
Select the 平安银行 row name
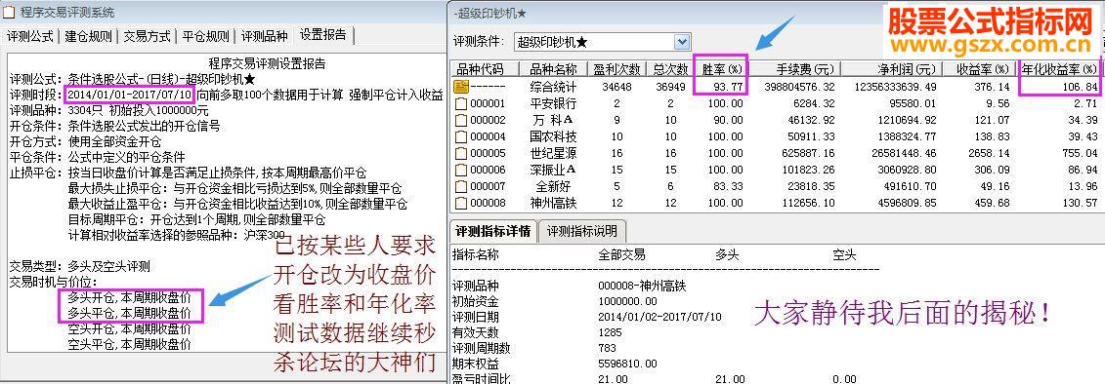(x=553, y=103)
